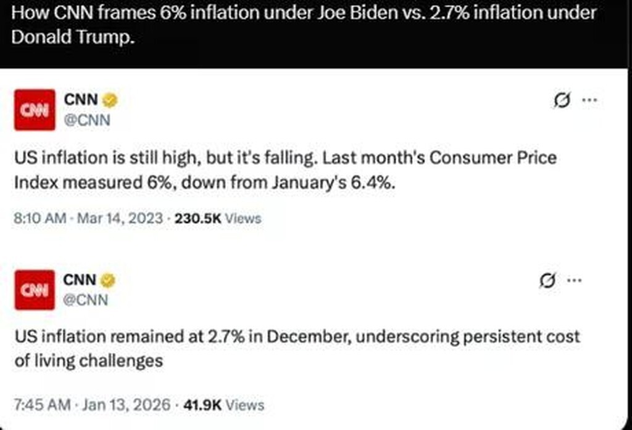Click gold verified badge on the first CNN tweet
Image resolution: width=632 pixels, height=430 pixels.
click(109, 100)
